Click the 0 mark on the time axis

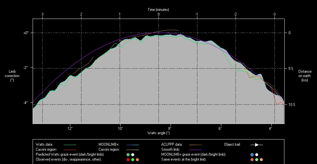(x=158, y=14)
